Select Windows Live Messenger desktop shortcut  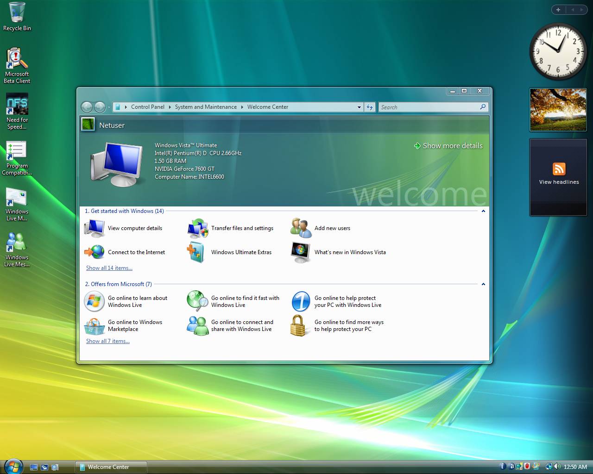point(17,249)
